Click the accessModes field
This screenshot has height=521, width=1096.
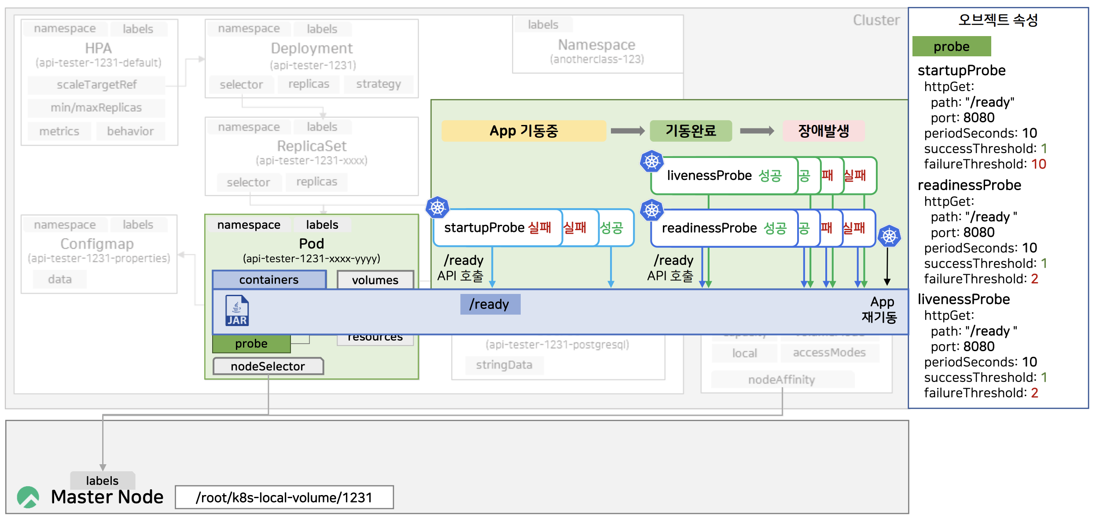click(829, 352)
